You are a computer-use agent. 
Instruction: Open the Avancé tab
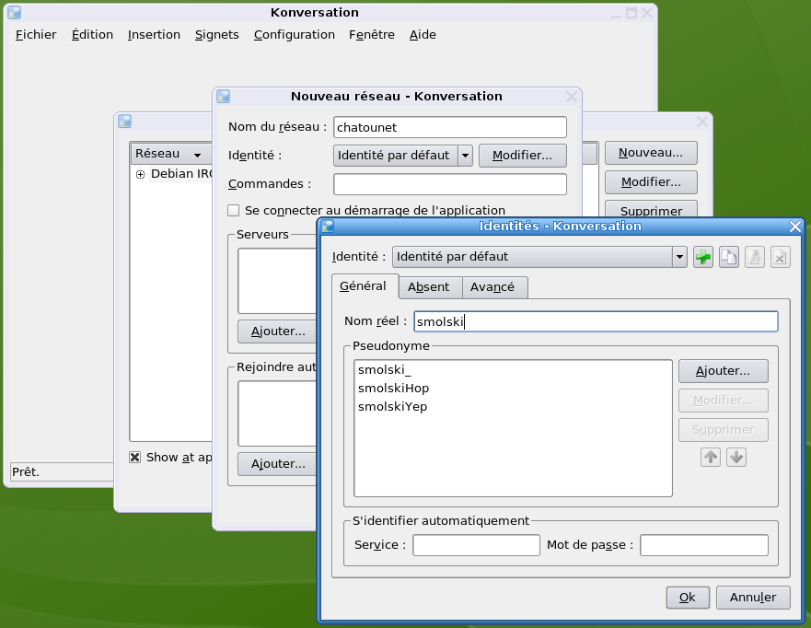point(493,287)
